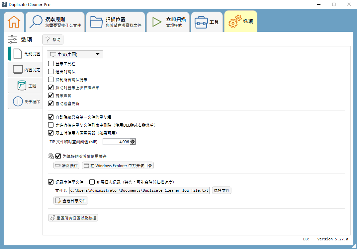Click the sliders icon beside 选项 heading
This screenshot has height=249, width=357.
click(x=13, y=39)
